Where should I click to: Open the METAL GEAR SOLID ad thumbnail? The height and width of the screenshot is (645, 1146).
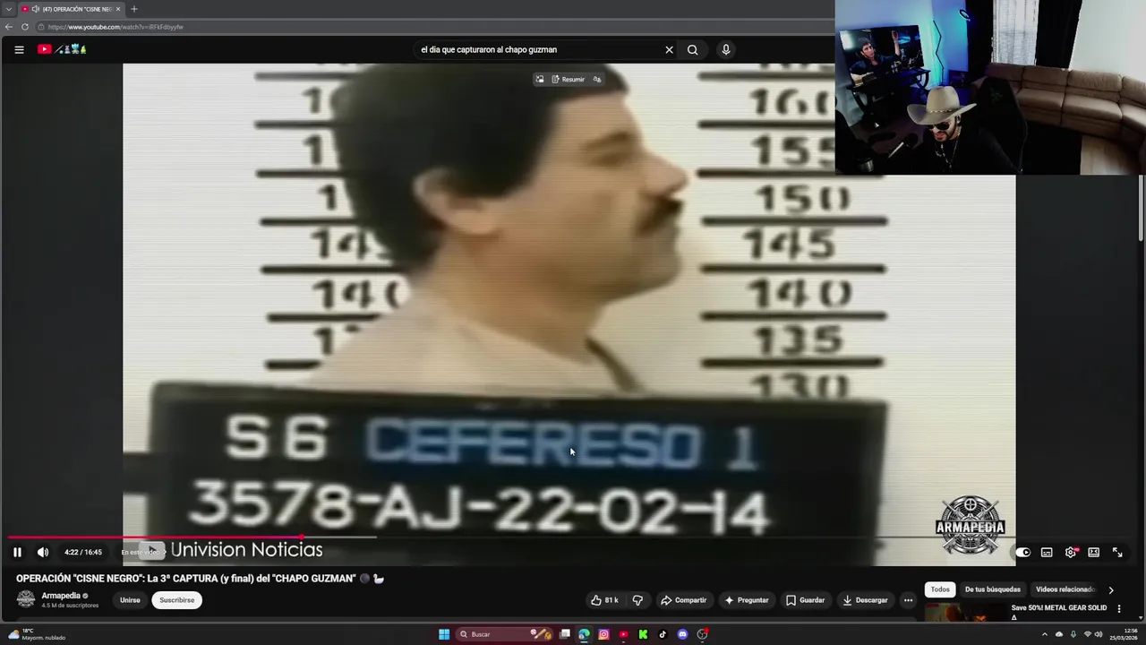coord(965,613)
